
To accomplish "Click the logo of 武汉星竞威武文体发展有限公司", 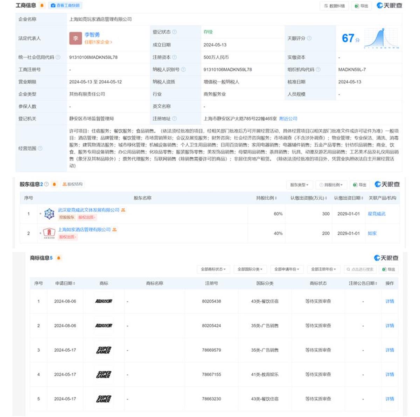I will [x=49, y=214].
